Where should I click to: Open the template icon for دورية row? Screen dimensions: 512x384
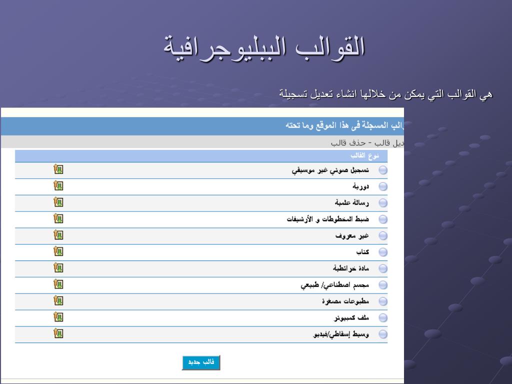[58, 185]
